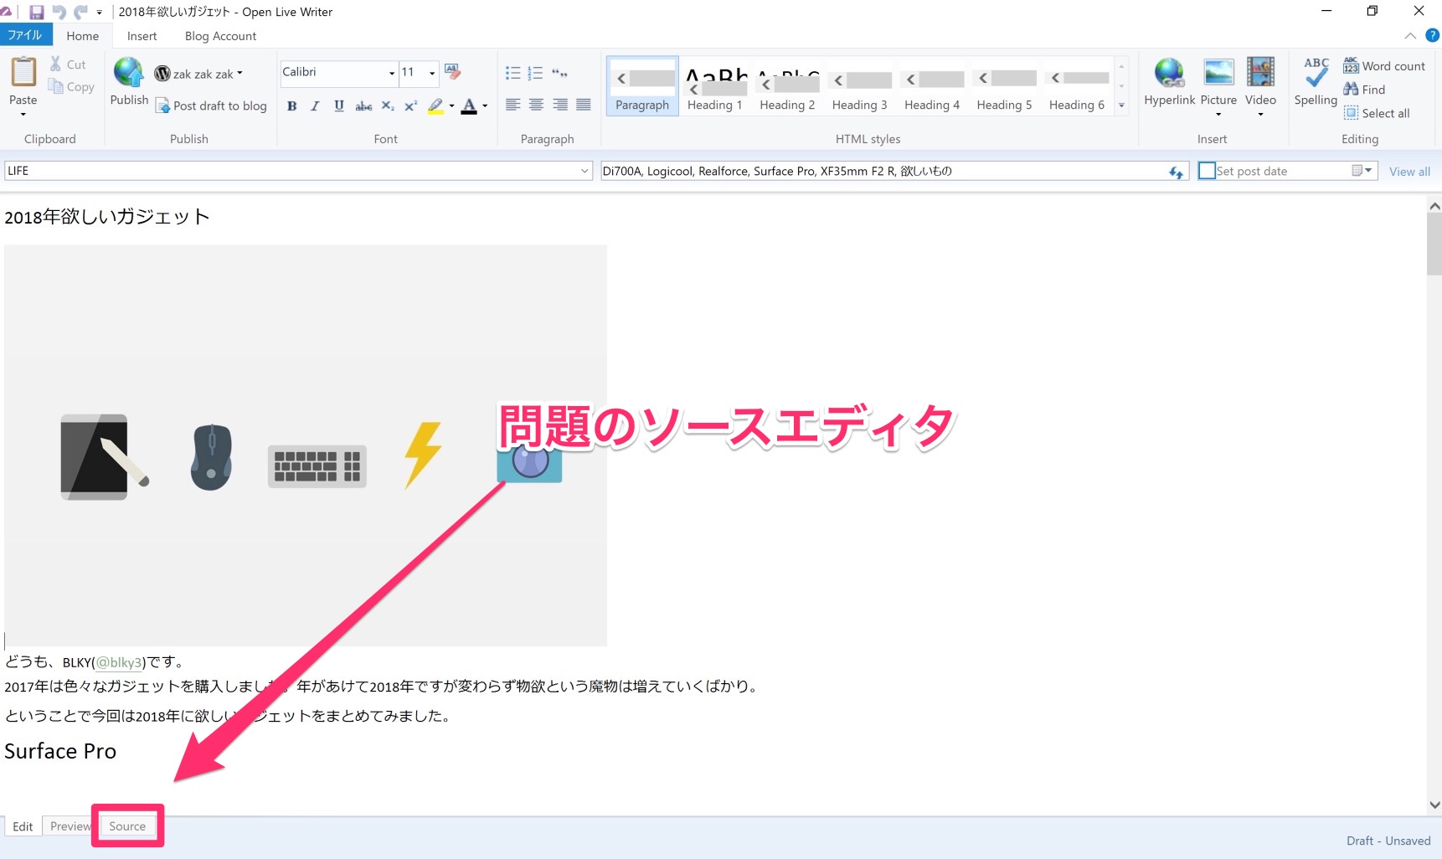Click Word count
Viewport: 1442px width, 859px height.
(1384, 66)
